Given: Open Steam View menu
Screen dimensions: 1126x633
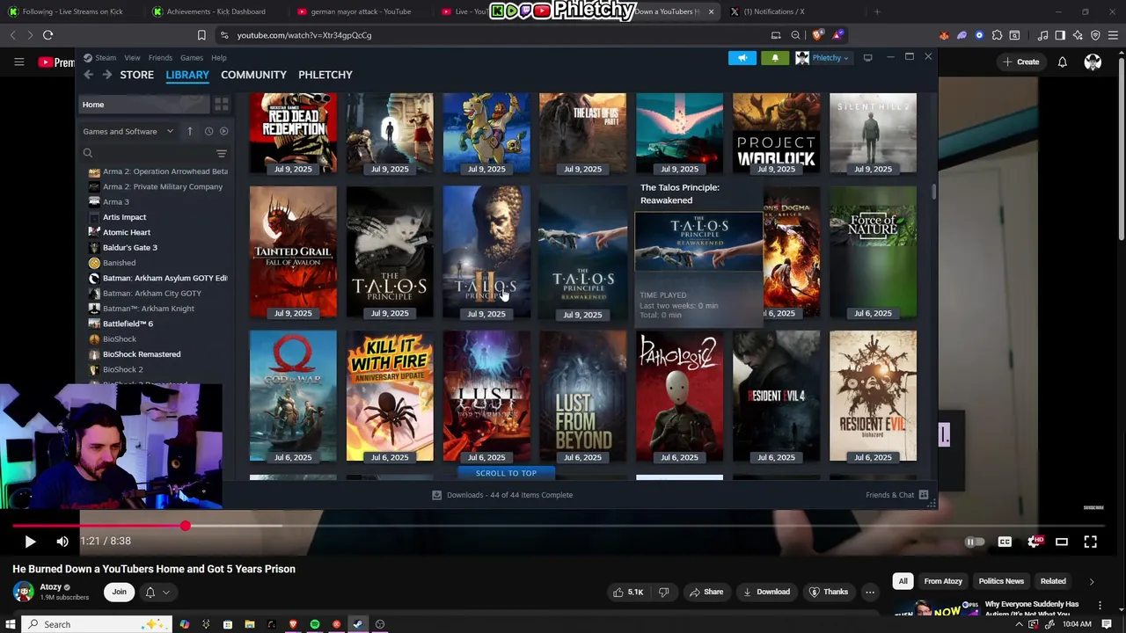Looking at the screenshot, I should click(132, 58).
